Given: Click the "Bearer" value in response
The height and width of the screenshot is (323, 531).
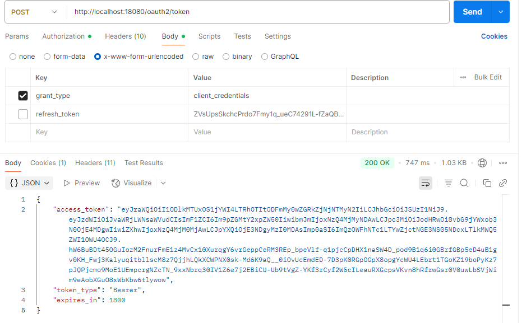Looking at the screenshot, I should pyautogui.click(x=125, y=290).
